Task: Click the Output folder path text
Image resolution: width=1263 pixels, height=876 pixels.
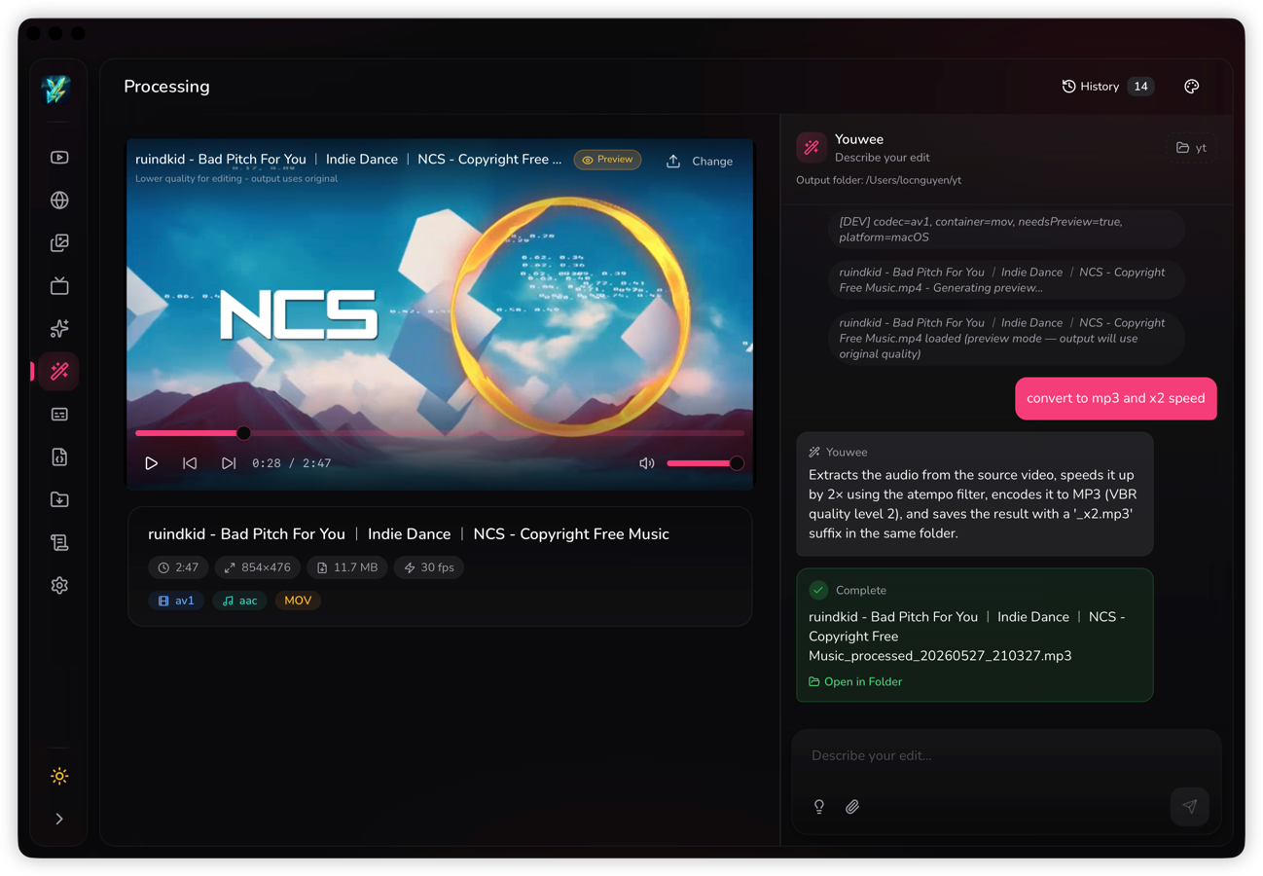Action: 879,180
